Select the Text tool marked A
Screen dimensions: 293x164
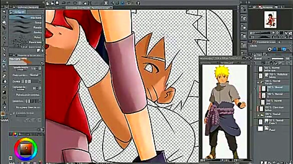click(4, 102)
